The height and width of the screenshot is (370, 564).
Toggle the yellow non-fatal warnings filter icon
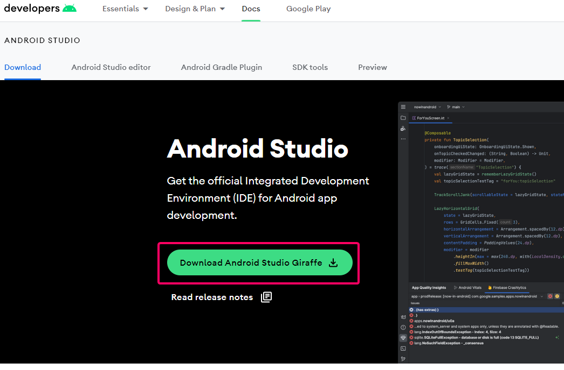557,296
